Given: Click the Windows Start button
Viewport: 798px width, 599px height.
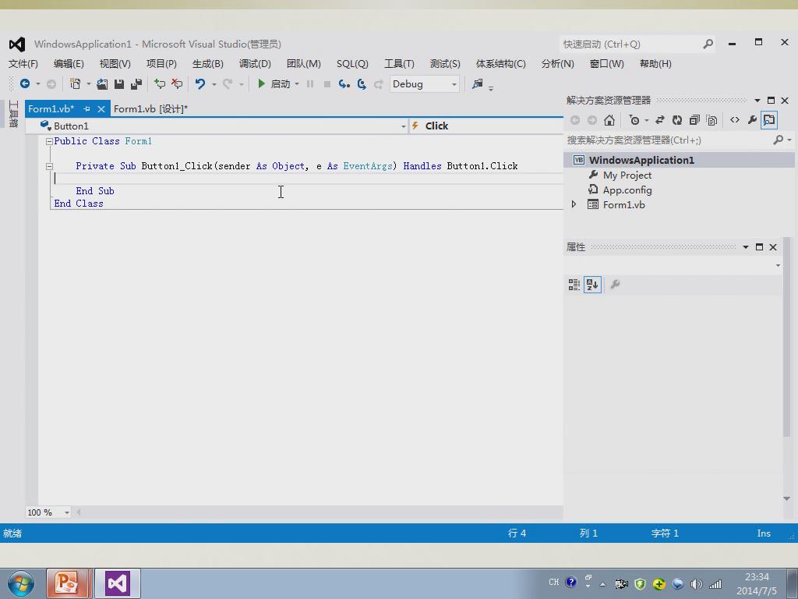Looking at the screenshot, I should pyautogui.click(x=20, y=583).
